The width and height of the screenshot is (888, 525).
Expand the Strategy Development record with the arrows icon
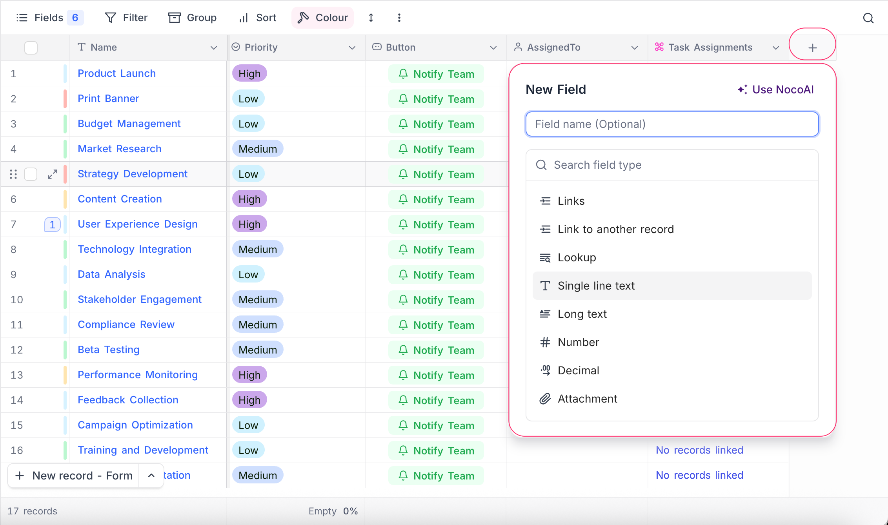(52, 174)
